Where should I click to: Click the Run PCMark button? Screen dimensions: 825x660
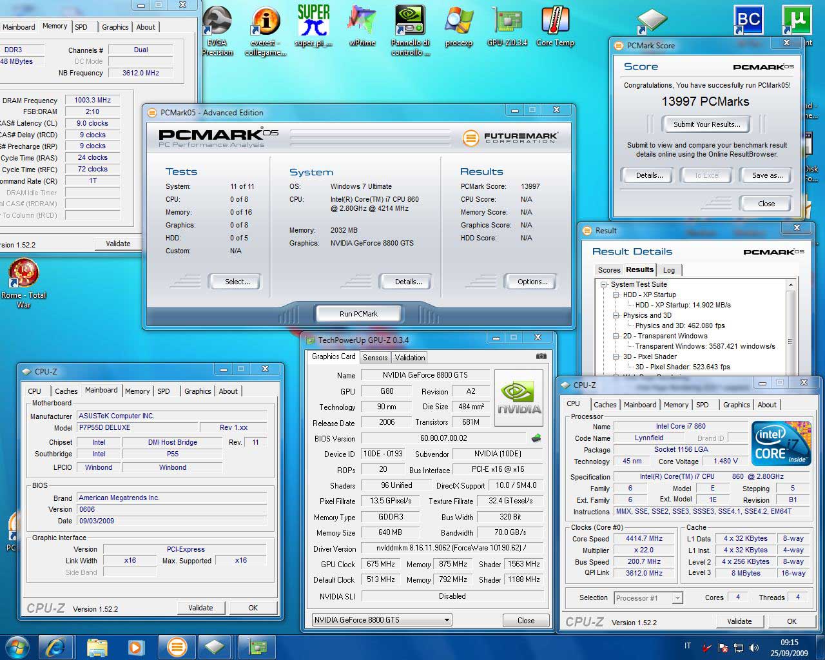(x=358, y=314)
